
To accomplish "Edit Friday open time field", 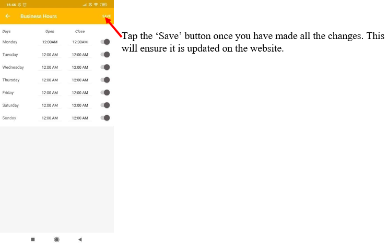I will 50,93.
